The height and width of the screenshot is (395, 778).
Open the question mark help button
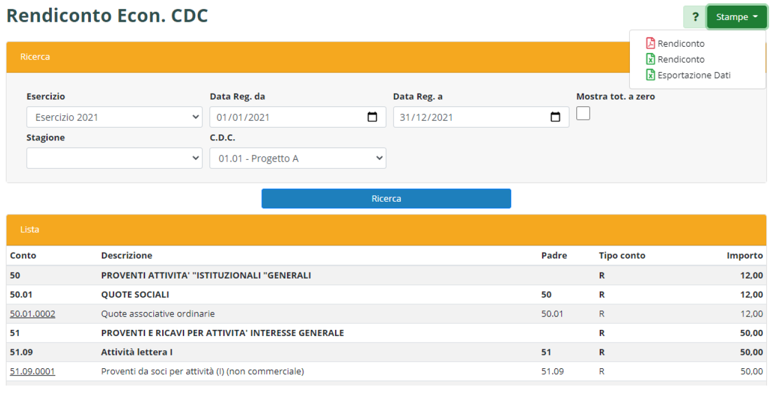pyautogui.click(x=695, y=17)
